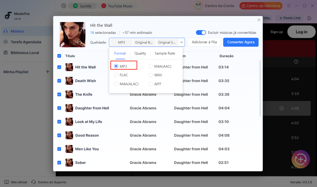Click Hit the Wall row thumbnail

coord(69,67)
